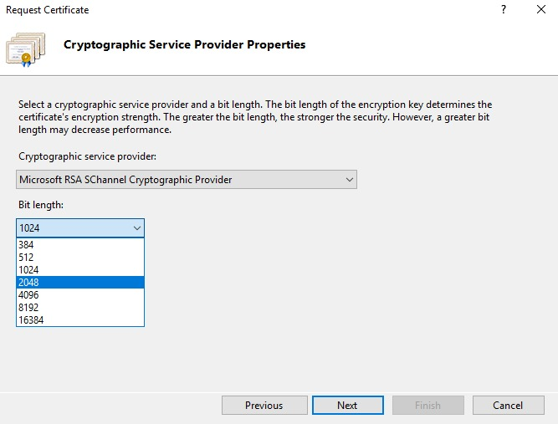Click the Cryptographic Service Provider Properties heading
This screenshot has height=424, width=558.
point(185,44)
